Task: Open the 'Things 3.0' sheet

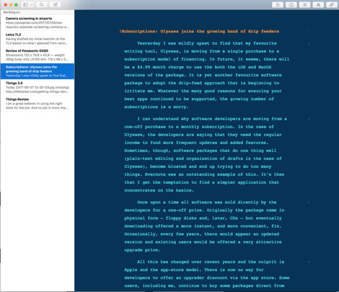Action: pos(37,87)
